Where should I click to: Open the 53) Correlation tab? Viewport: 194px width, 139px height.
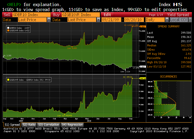click(48, 124)
